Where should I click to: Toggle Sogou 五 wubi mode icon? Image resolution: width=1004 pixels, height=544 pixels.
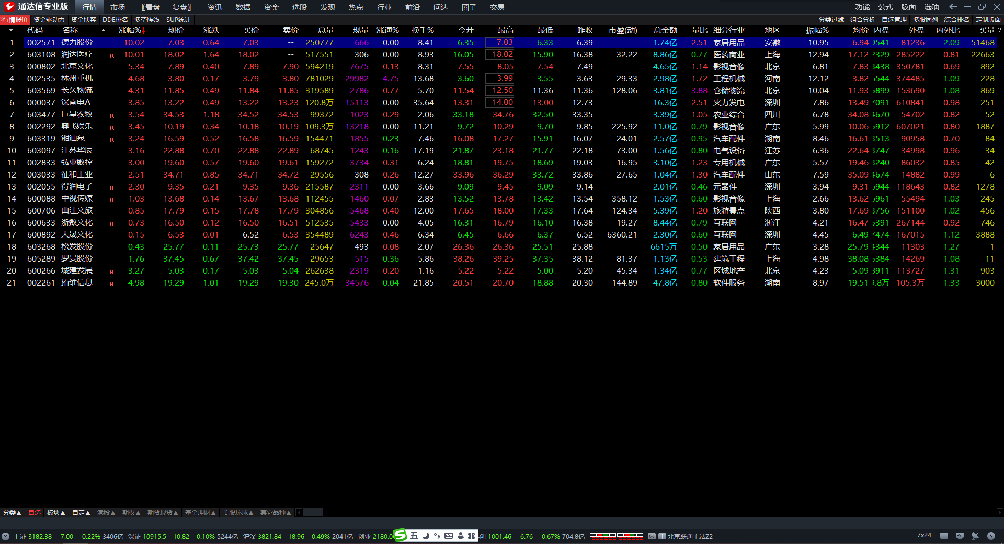coord(414,536)
